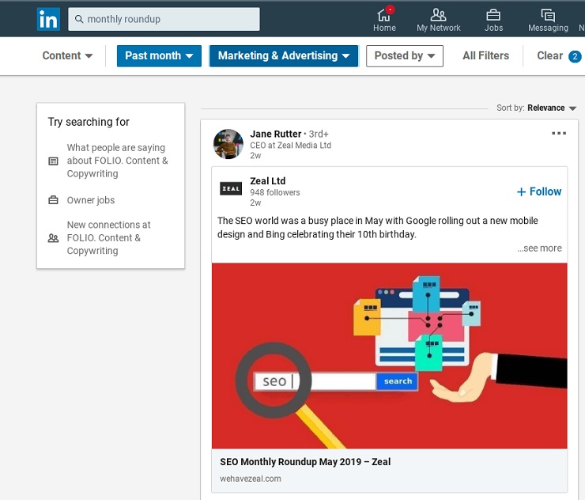Open post options three-dot menu
The image size is (585, 500).
pos(559,133)
